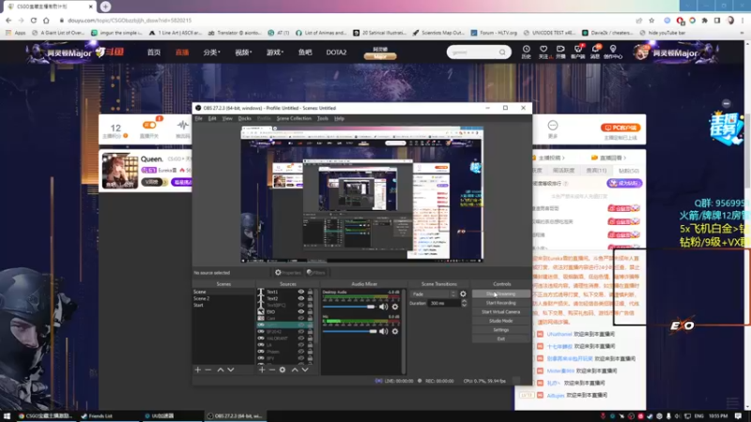Open the OBS View menu
Viewport: 751px width, 422px height.
point(227,119)
